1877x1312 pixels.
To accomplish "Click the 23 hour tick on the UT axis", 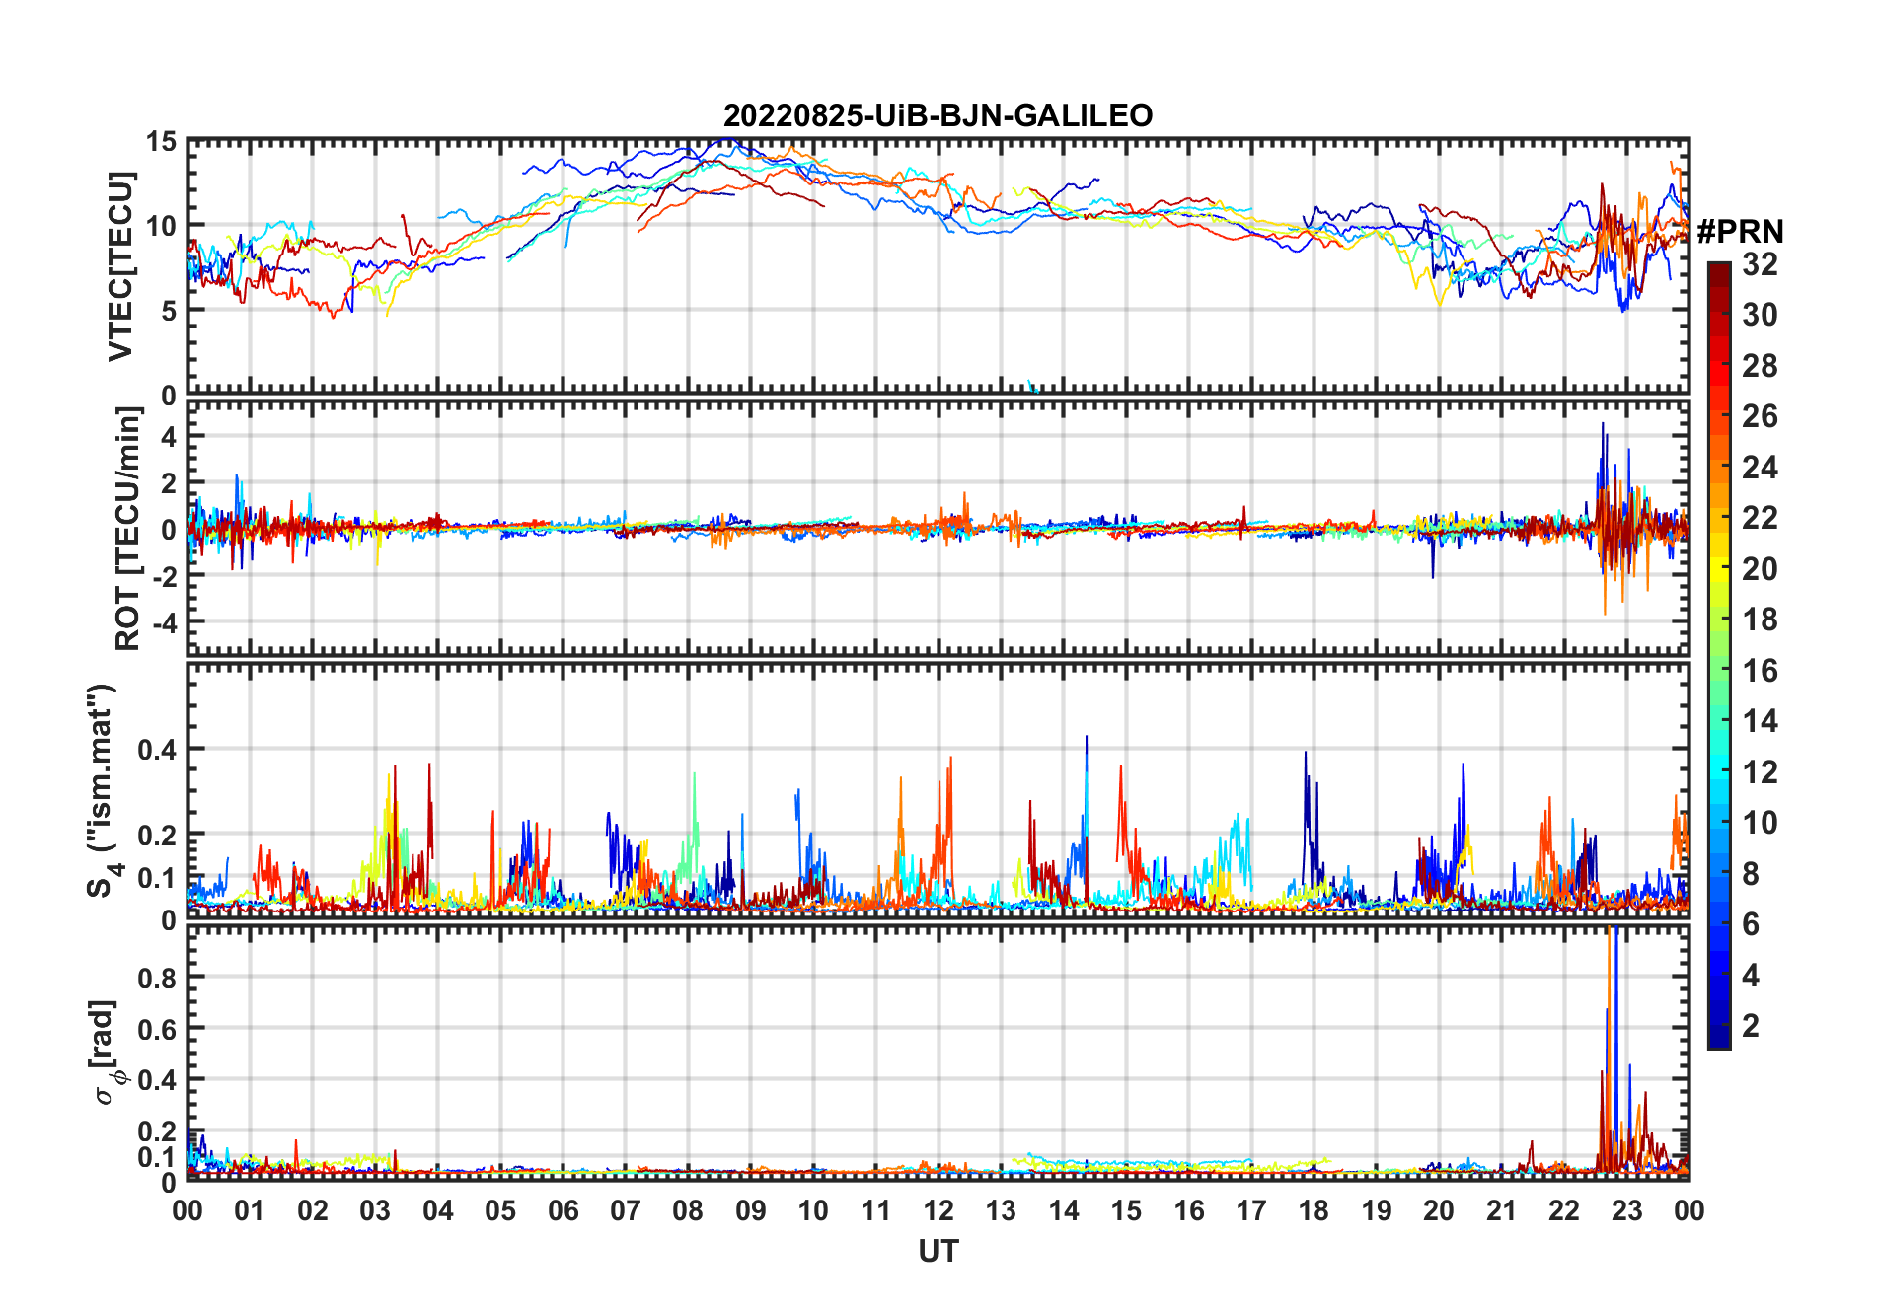I will (x=1626, y=1210).
